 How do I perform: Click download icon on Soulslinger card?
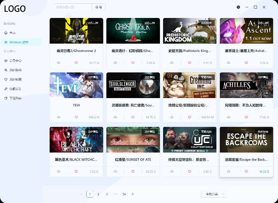point(115,117)
